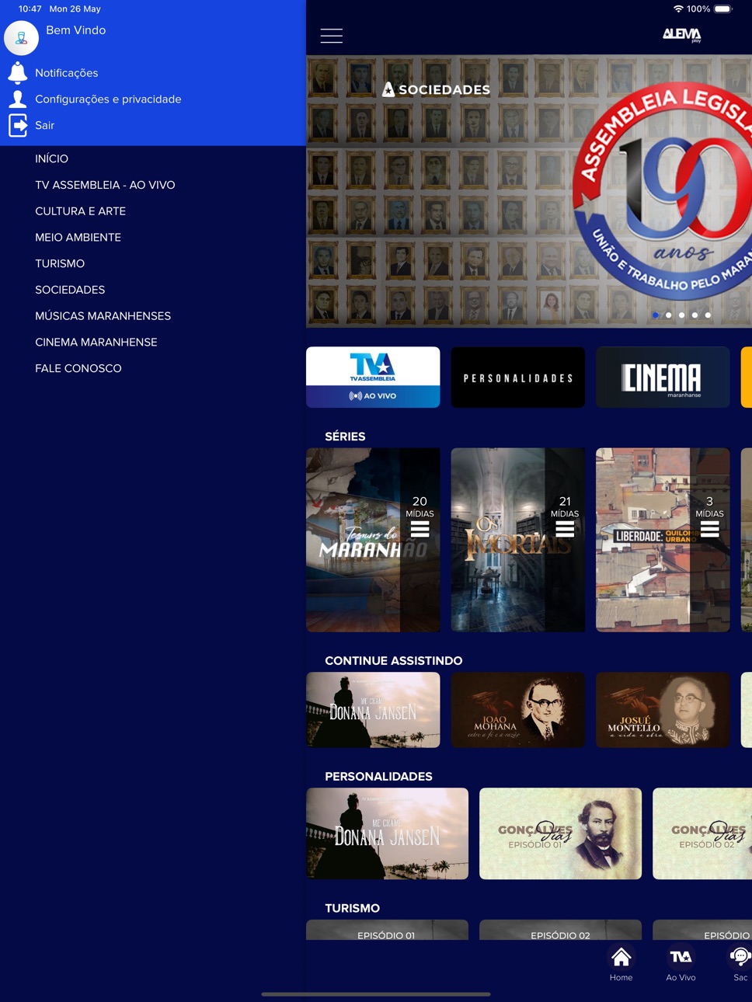Tap the Bem Vindo greeting text
Screen dimensions: 752x1002
pyautogui.click(x=75, y=30)
